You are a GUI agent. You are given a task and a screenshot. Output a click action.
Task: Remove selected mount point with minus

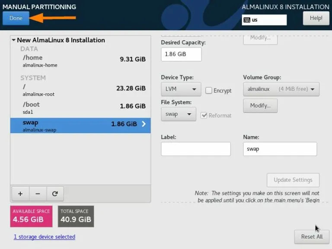(38, 194)
